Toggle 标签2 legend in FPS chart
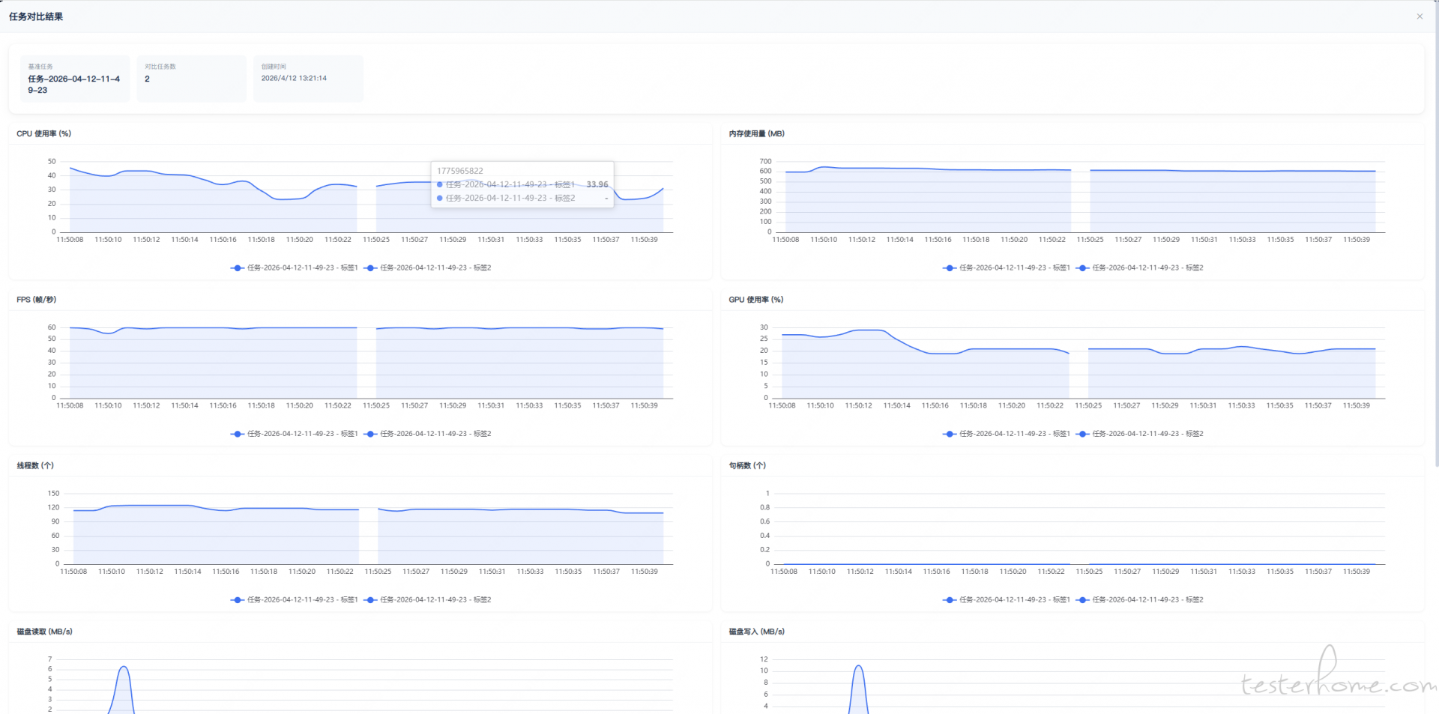Screen dimensions: 1439x714 point(428,434)
